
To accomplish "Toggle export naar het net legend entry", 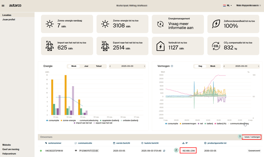I will tap(103, 123).
